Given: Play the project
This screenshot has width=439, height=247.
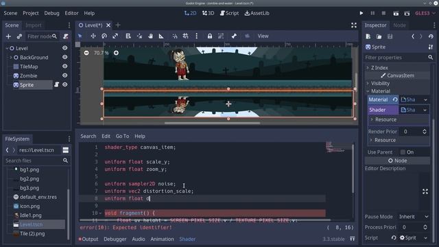Looking at the screenshot, I should 361,13.
